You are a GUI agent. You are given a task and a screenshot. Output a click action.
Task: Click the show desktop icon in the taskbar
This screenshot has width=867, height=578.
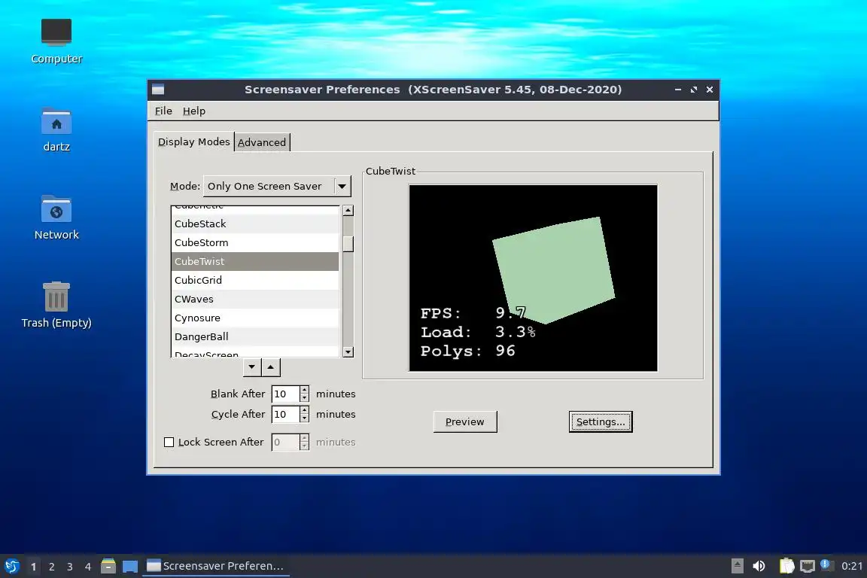130,567
